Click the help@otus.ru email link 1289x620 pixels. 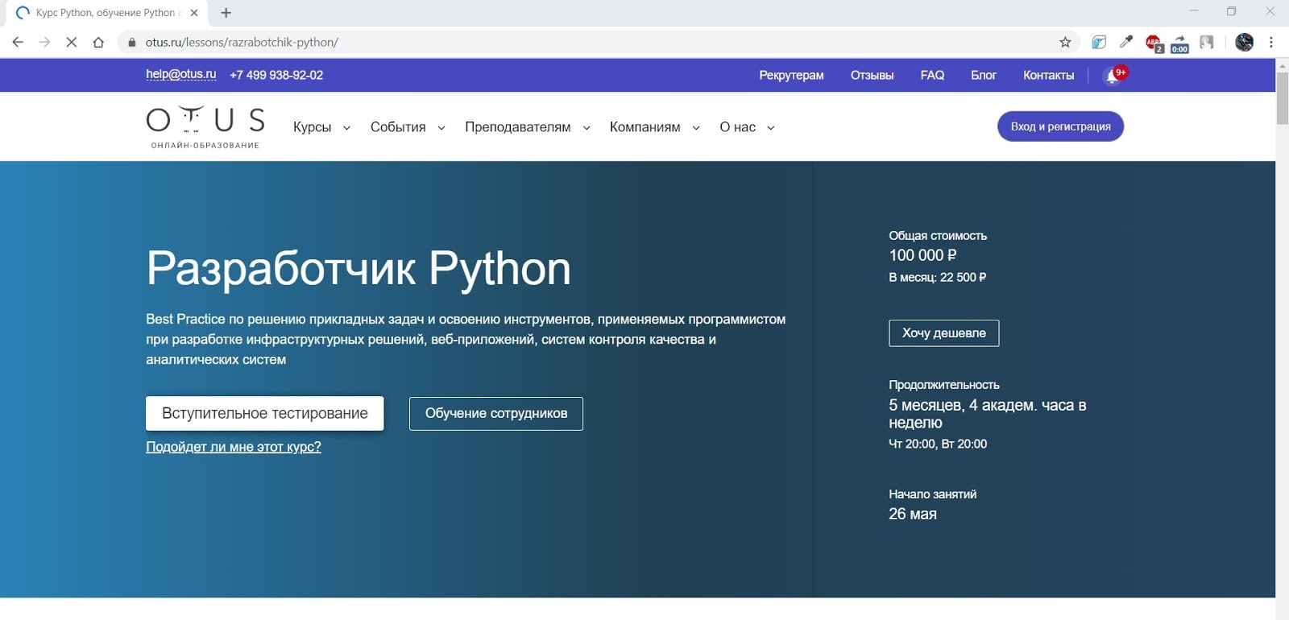[181, 74]
